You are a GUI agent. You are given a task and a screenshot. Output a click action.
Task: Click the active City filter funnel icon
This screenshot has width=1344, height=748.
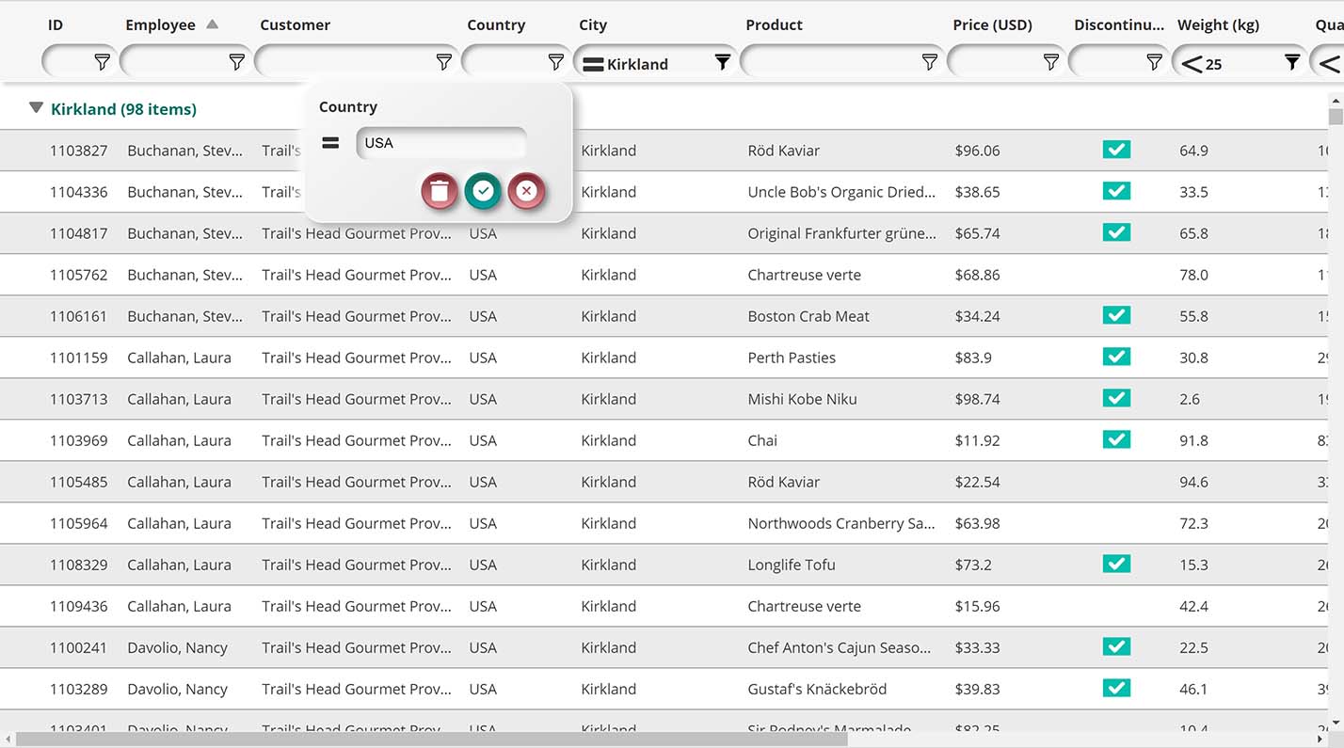(722, 63)
